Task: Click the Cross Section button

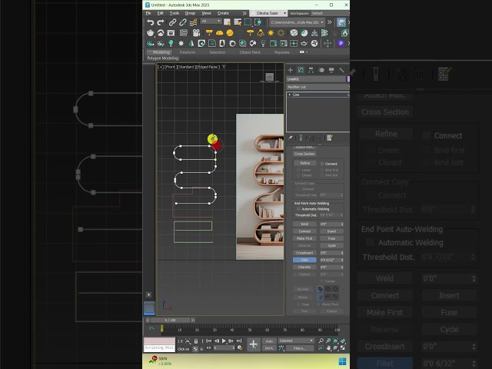Action: (x=304, y=154)
